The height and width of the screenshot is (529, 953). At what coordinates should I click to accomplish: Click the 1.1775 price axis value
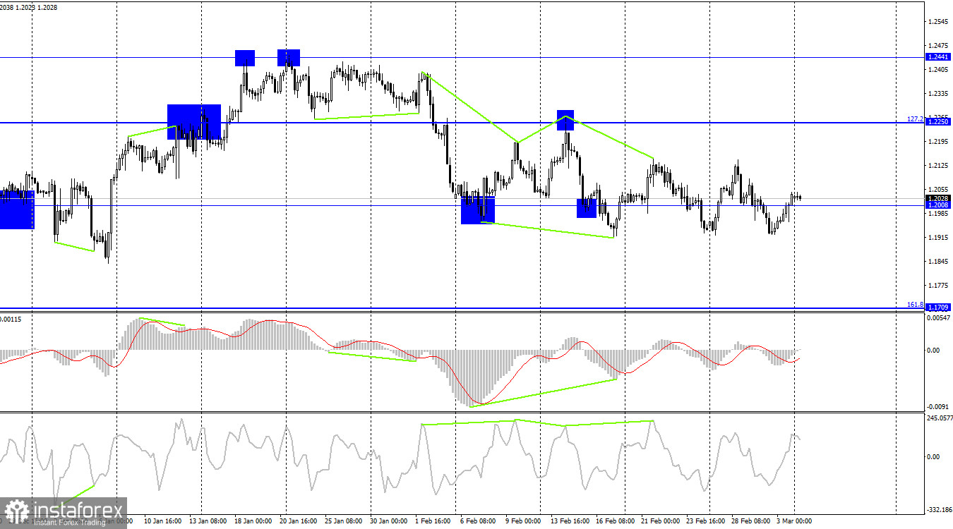click(x=940, y=286)
